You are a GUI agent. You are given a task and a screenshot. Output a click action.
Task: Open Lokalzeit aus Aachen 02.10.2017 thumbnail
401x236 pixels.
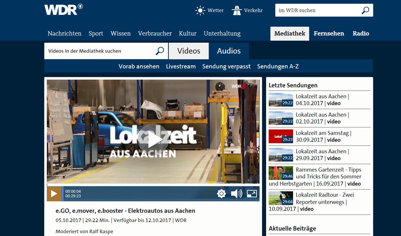[x=281, y=118]
